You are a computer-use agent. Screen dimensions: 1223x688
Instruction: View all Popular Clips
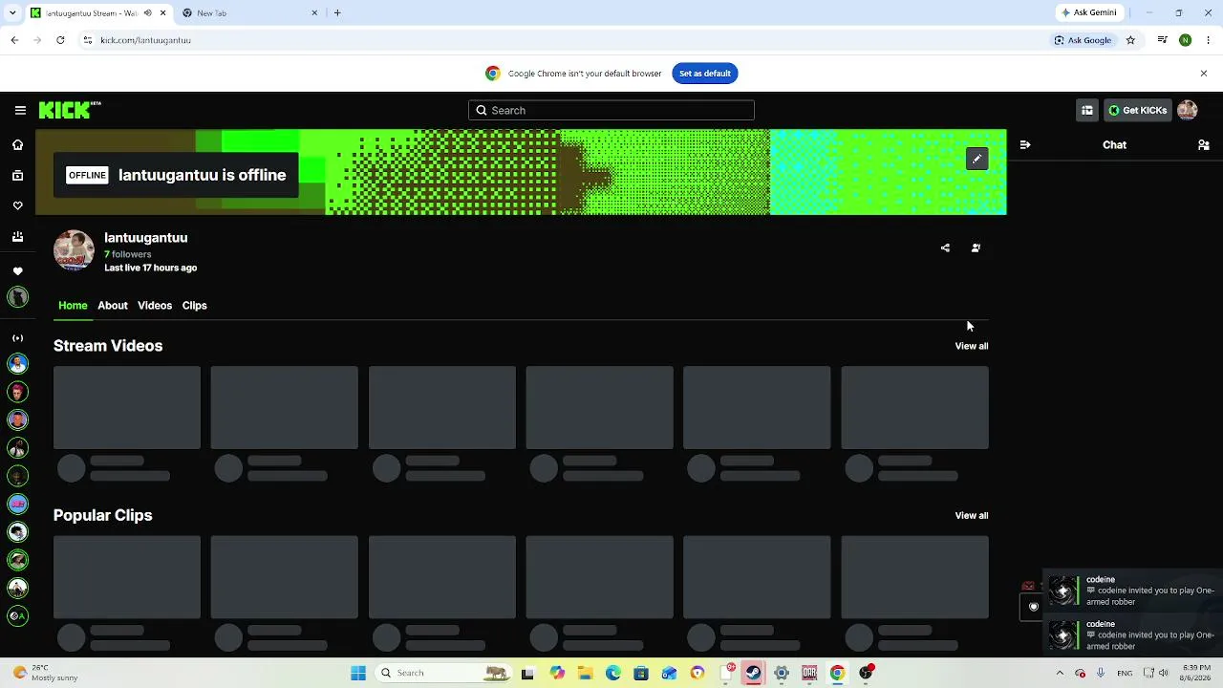coord(972,516)
